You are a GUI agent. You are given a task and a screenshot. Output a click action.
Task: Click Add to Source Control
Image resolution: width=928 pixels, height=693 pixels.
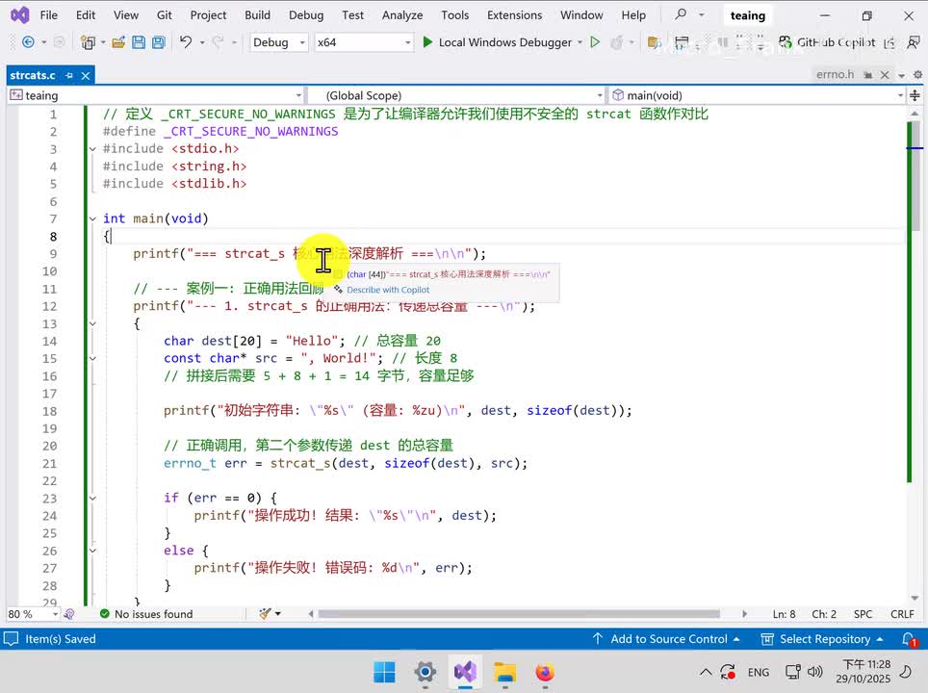tap(666, 639)
